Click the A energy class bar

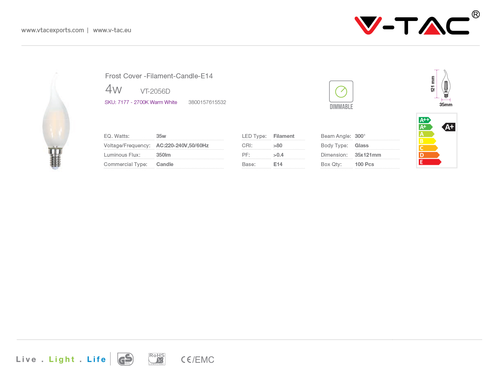pyautogui.click(x=426, y=134)
